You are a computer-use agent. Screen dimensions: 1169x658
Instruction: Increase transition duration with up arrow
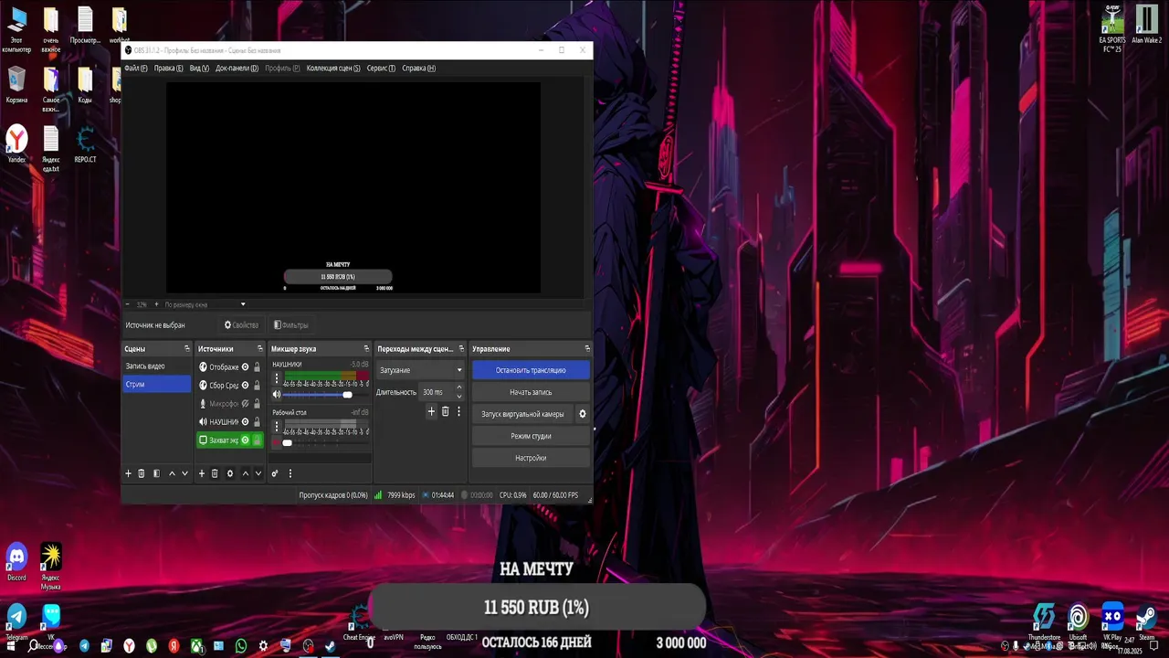tap(458, 388)
